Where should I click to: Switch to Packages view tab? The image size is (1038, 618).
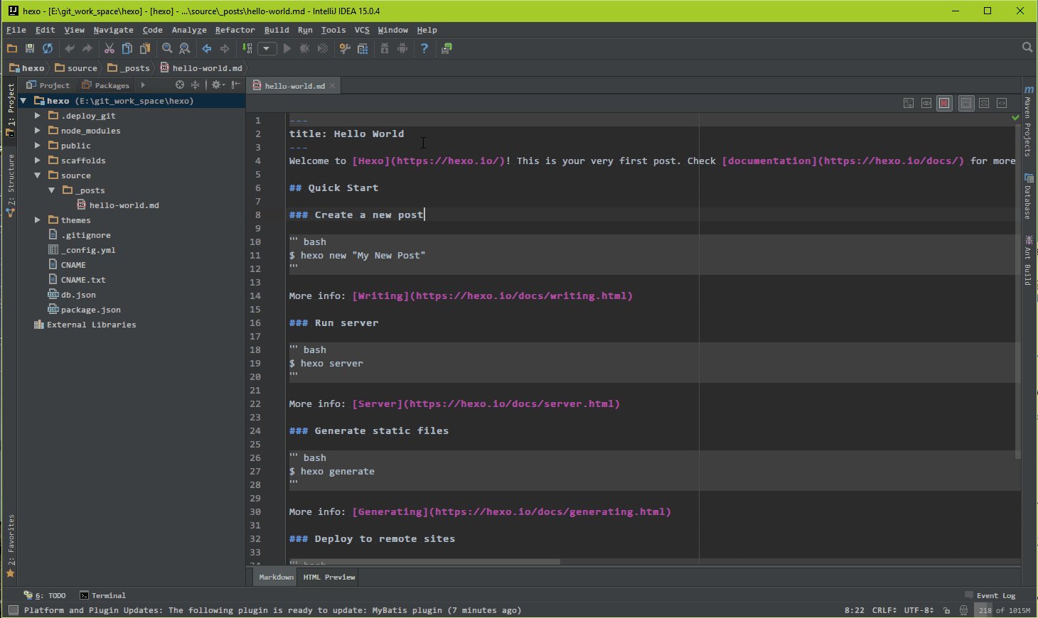click(x=106, y=85)
